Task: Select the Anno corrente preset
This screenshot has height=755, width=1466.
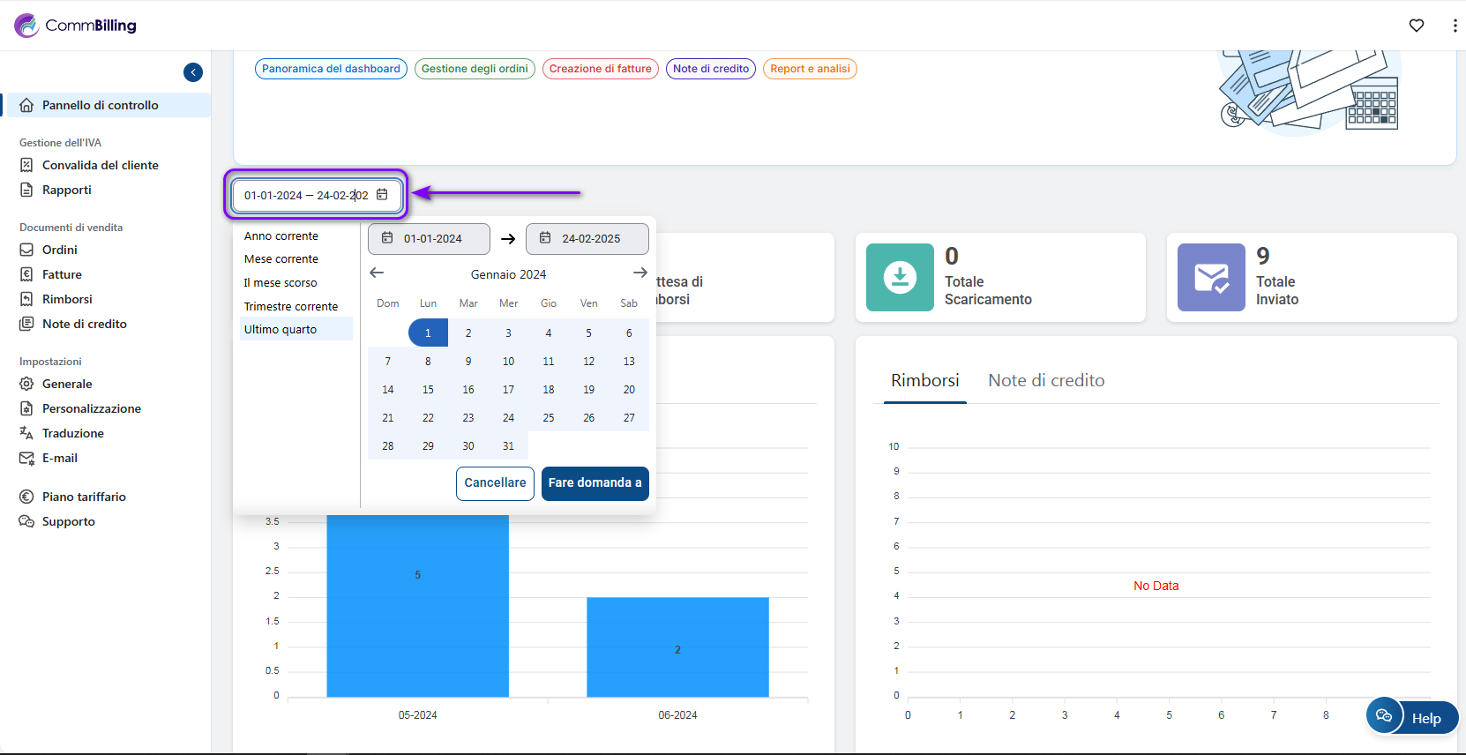Action: pos(281,236)
